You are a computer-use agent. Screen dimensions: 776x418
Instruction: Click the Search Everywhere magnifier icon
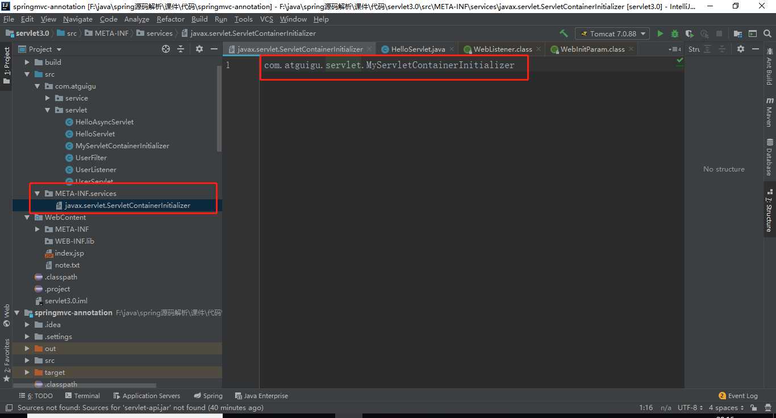767,34
